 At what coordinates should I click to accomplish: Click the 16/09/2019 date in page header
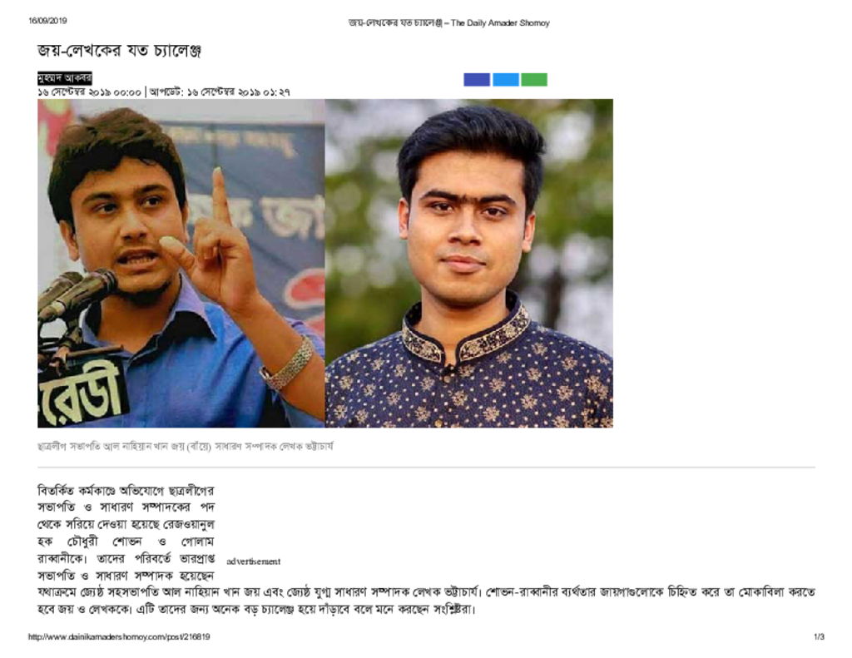47,21
